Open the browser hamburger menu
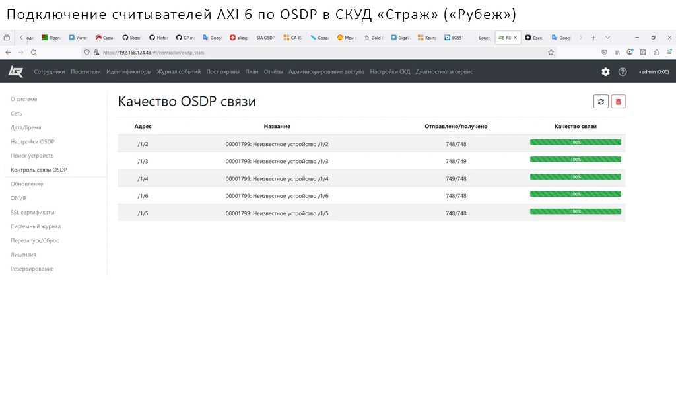 coord(669,52)
